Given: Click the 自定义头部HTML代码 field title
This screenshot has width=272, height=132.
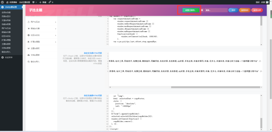Looking at the screenshot, I should coord(93,53).
